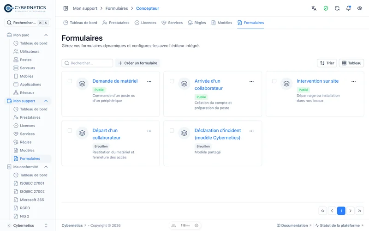Image resolution: width=369 pixels, height=231 pixels.
Task: Switch to the Licences tab
Action: pyautogui.click(x=145, y=23)
